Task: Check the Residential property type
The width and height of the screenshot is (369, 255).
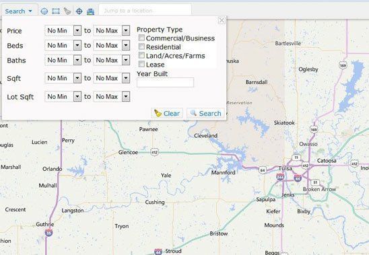Action: [x=141, y=46]
